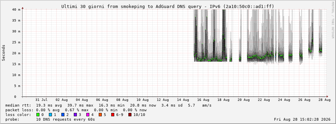Click the Seconds Y-axis label

pyautogui.click(x=4, y=53)
